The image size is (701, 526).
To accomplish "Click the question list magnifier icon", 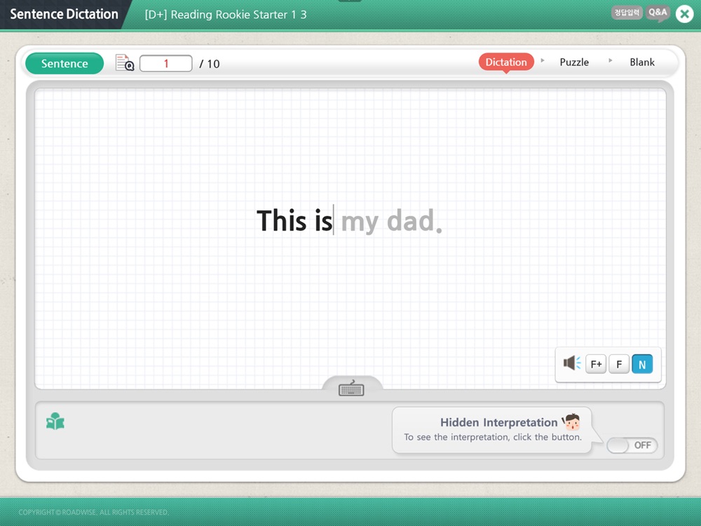I will click(x=125, y=63).
